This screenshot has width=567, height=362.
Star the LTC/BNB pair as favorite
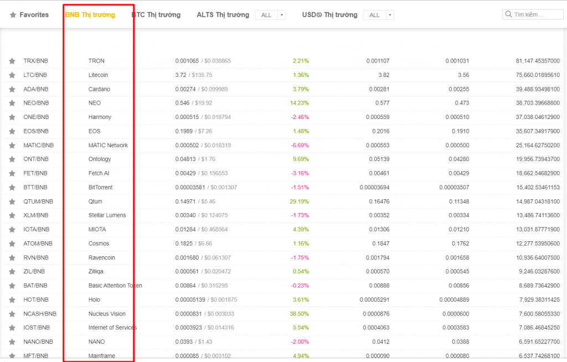pos(12,75)
